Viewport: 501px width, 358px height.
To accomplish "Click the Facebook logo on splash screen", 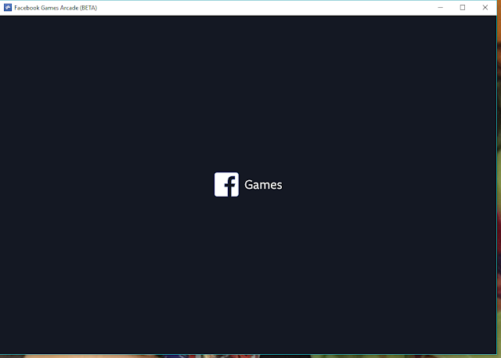I will 226,184.
